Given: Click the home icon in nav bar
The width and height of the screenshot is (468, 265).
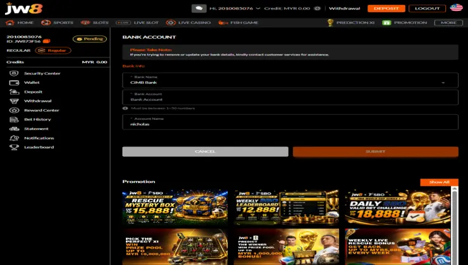Looking at the screenshot, I should pos(10,23).
